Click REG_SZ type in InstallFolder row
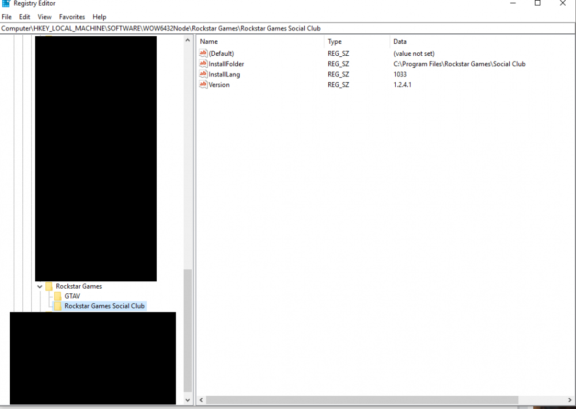 [338, 64]
